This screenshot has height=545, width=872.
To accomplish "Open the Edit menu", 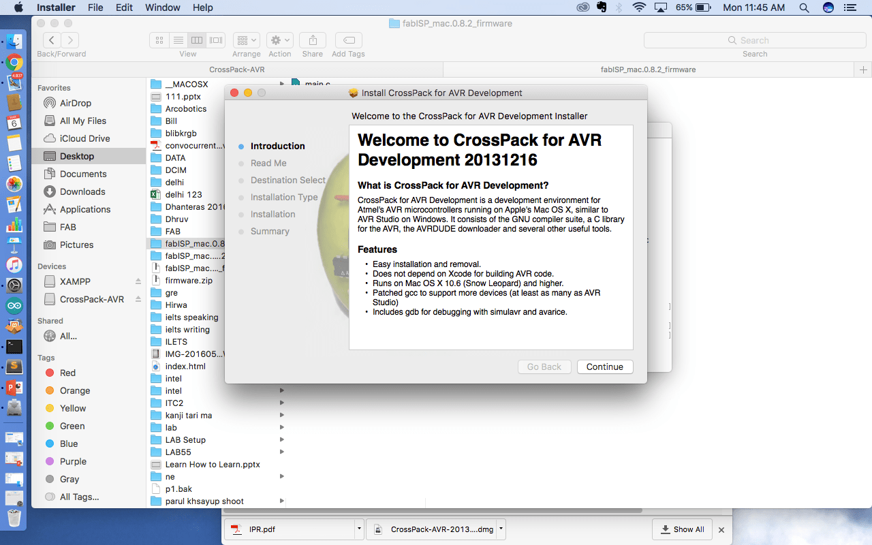I will coord(124,7).
